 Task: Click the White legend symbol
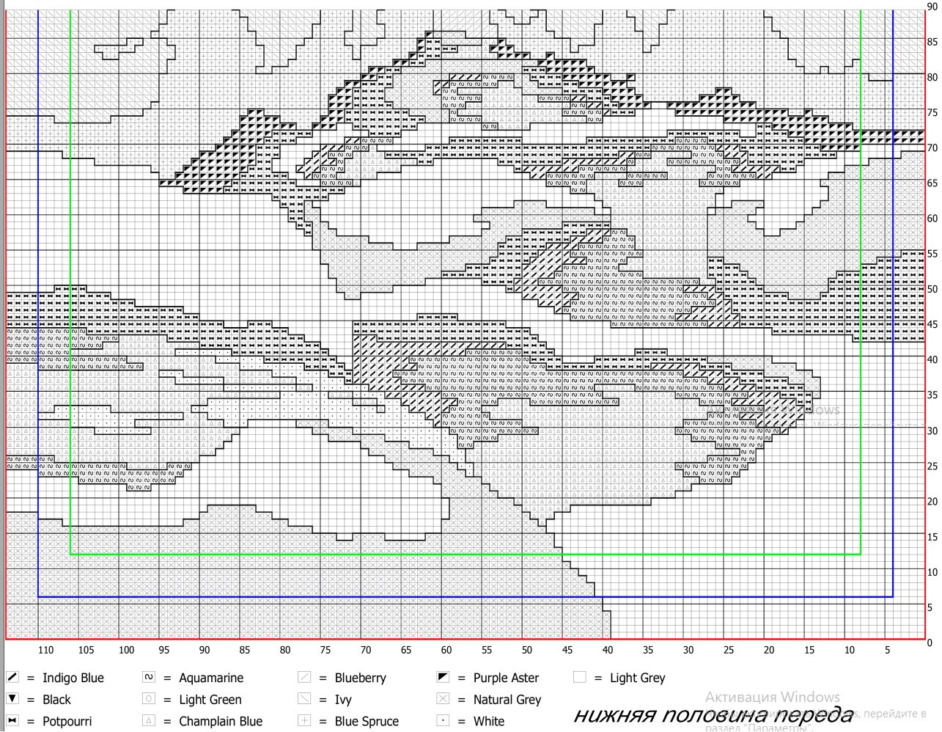point(443,720)
